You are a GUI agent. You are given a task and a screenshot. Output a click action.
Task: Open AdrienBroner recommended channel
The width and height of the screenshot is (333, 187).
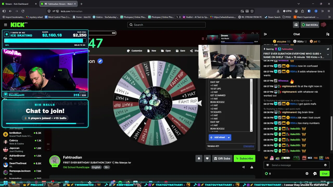[x=22, y=157]
